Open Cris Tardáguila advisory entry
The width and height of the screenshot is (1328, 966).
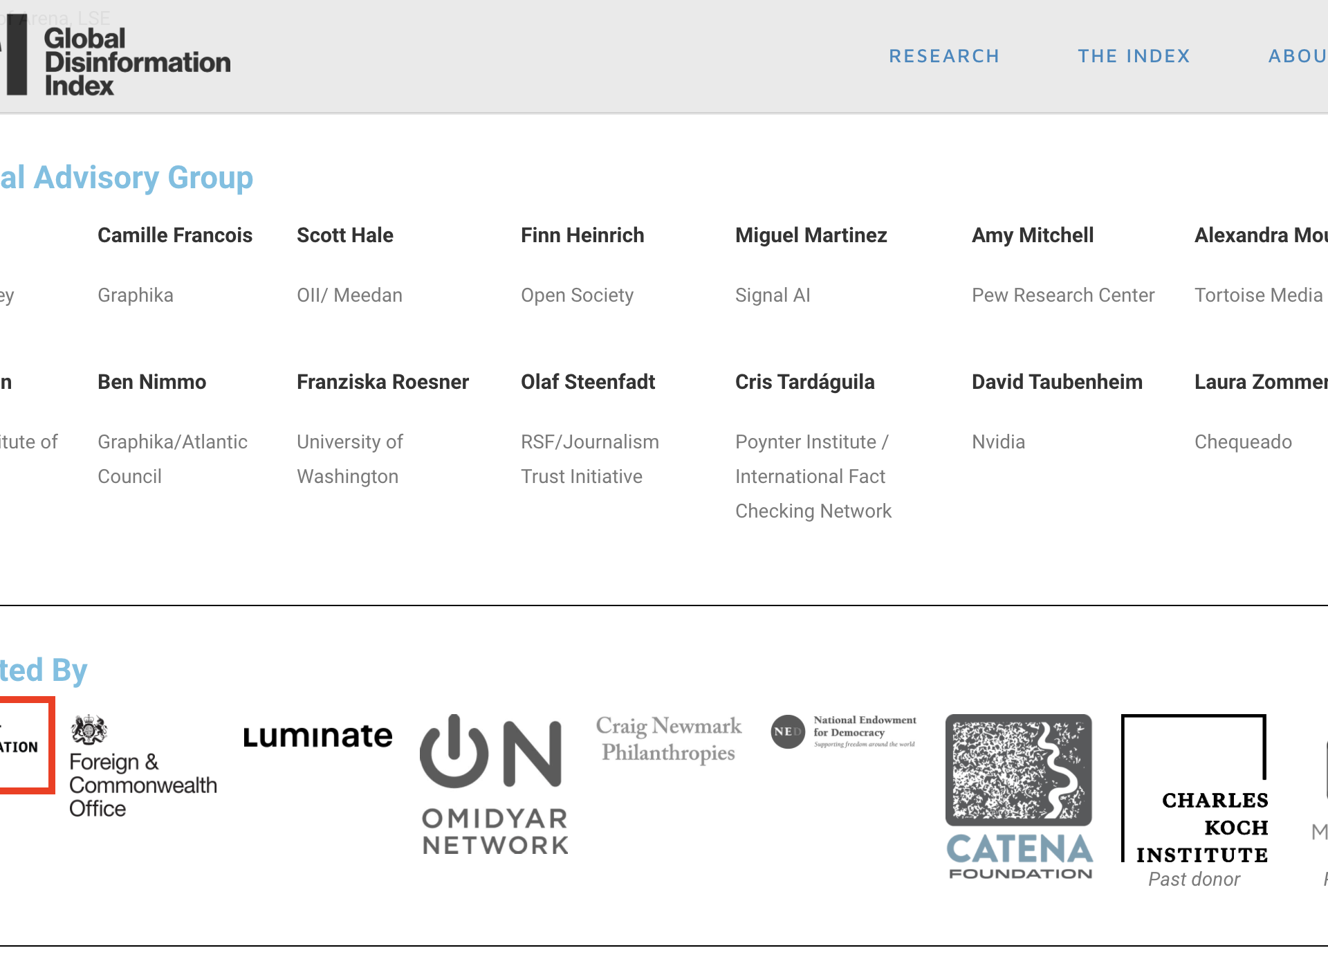pyautogui.click(x=804, y=382)
